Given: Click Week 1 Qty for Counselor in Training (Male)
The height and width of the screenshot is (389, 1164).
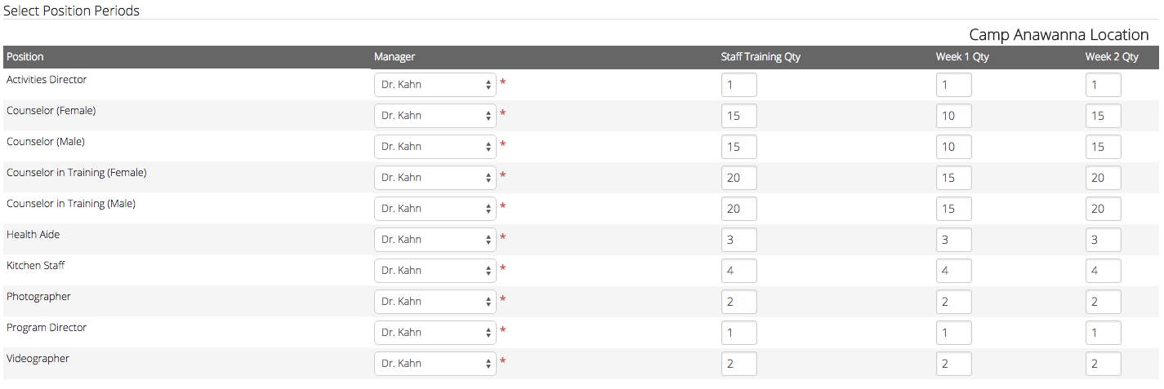Looking at the screenshot, I should click(x=953, y=209).
